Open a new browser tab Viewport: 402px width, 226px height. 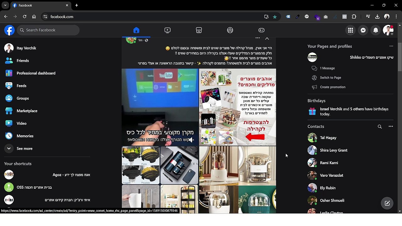[x=77, y=5]
